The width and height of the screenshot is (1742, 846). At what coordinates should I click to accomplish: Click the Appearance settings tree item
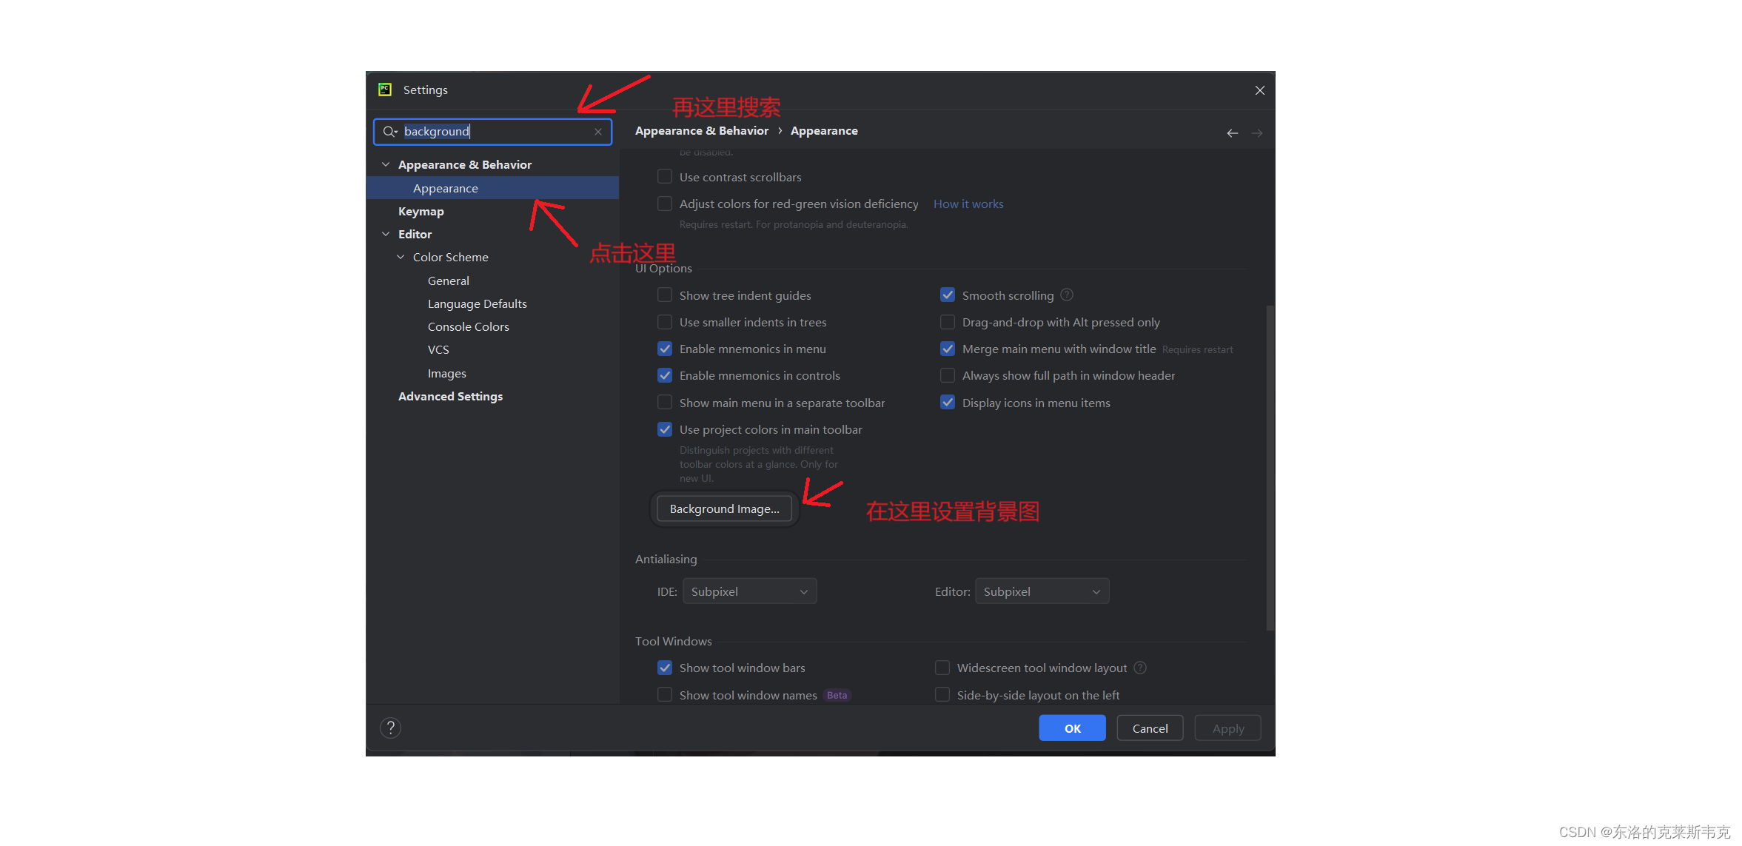click(x=446, y=188)
